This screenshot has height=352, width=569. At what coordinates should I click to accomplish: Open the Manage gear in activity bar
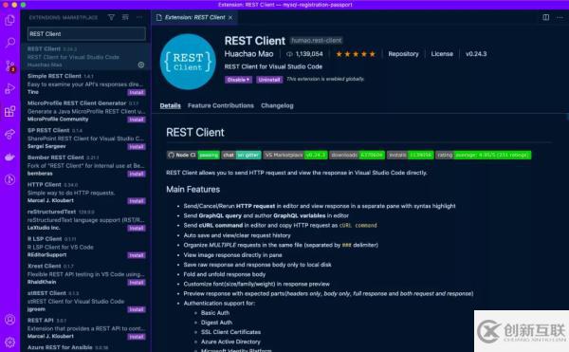(9, 342)
